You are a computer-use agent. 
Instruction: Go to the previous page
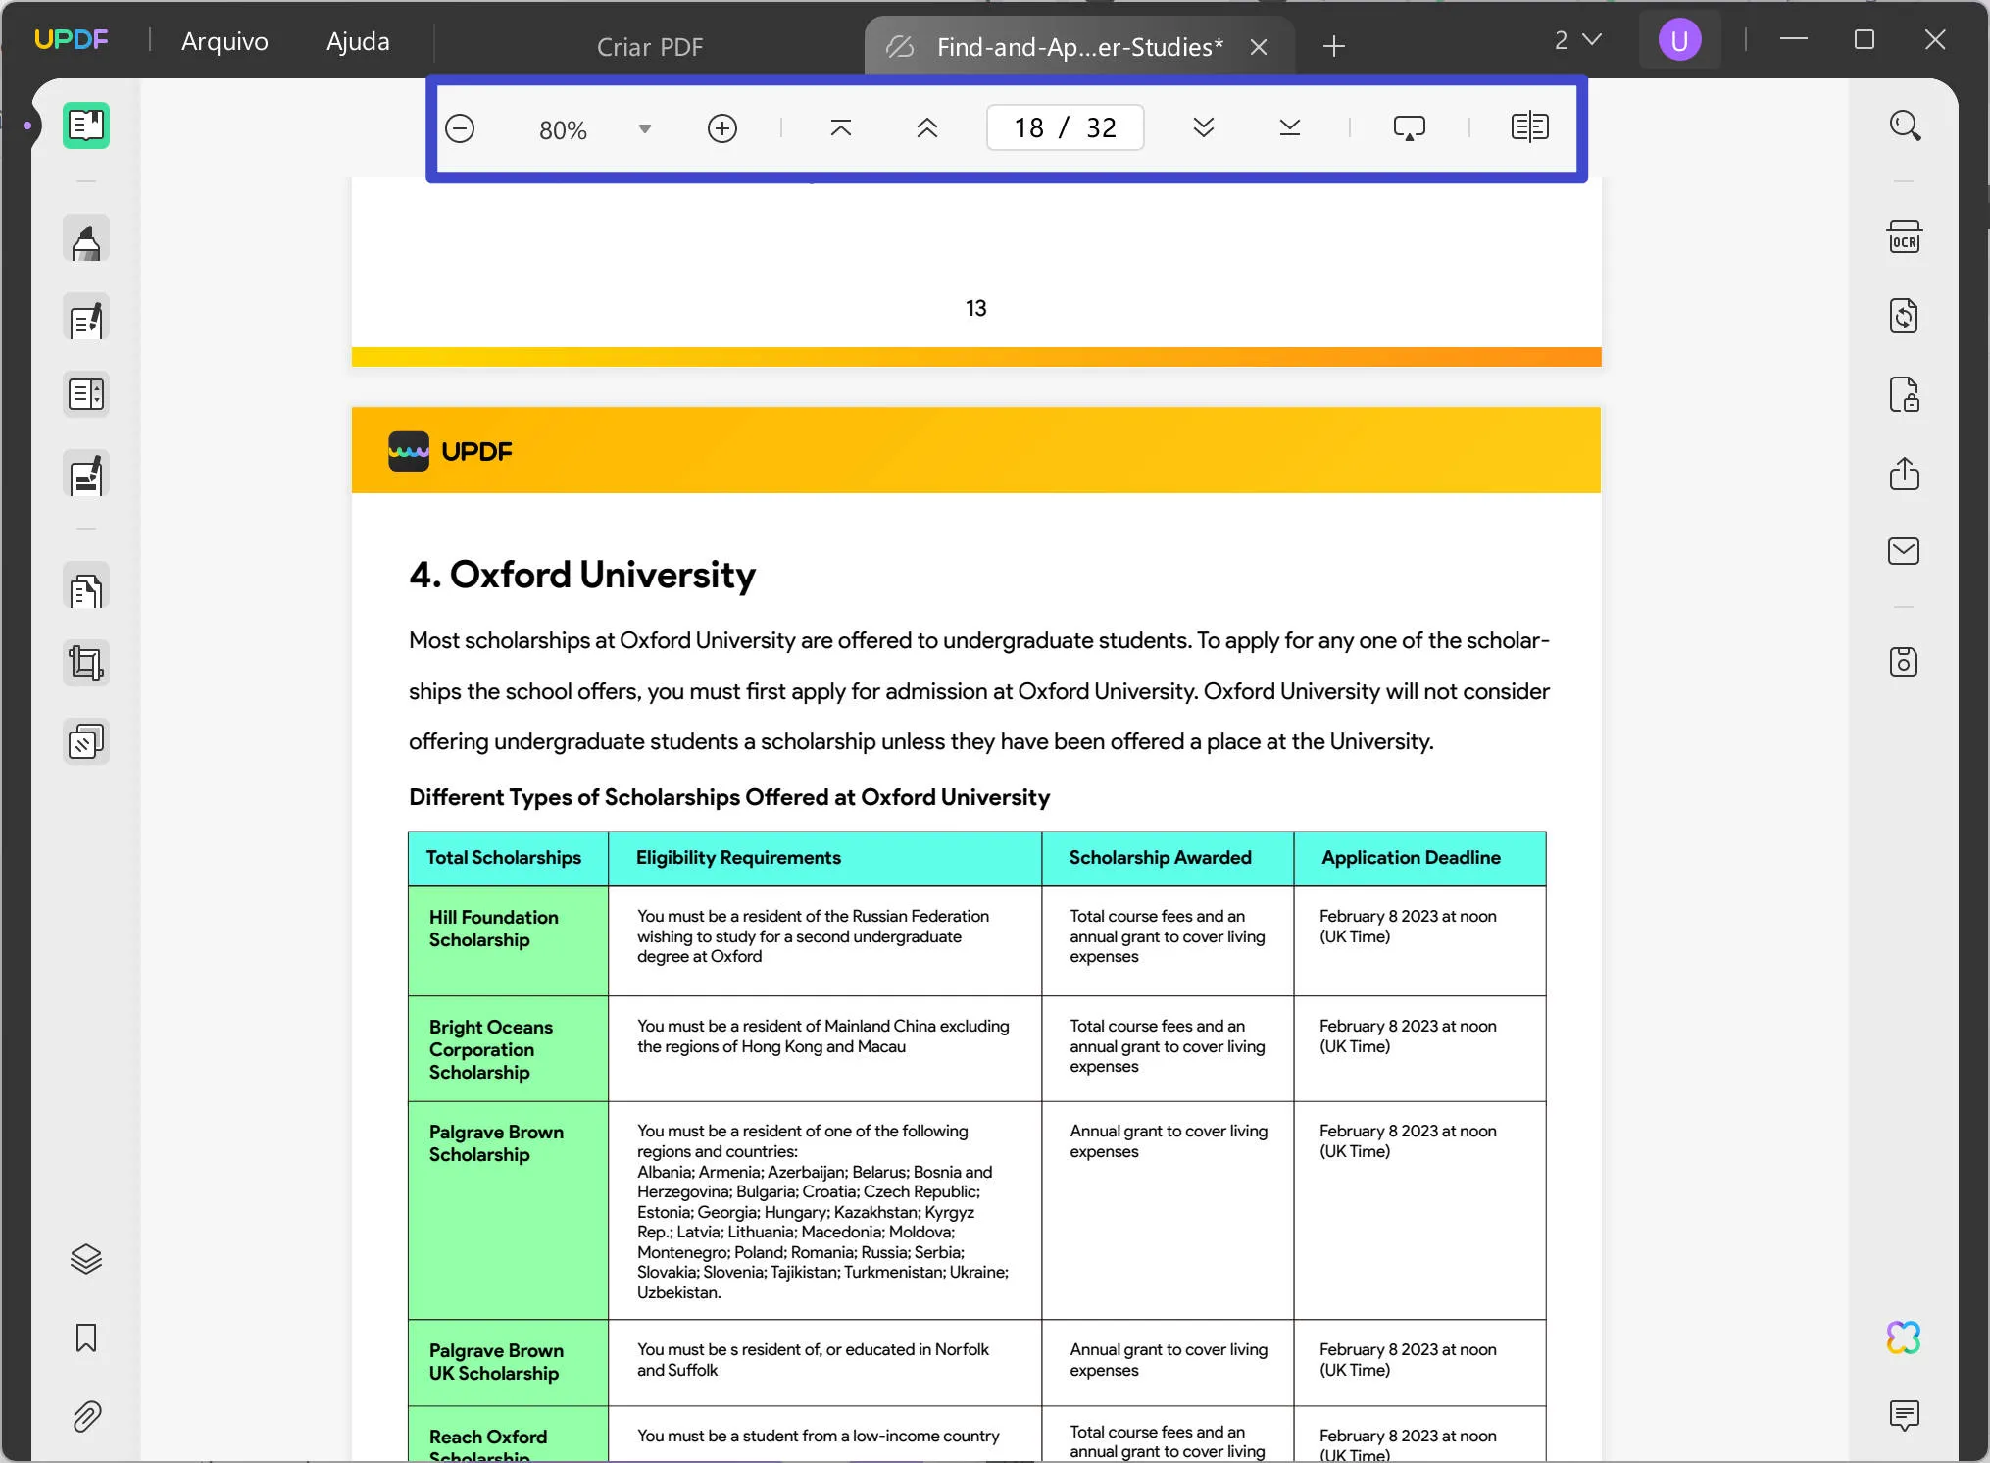[x=927, y=128]
